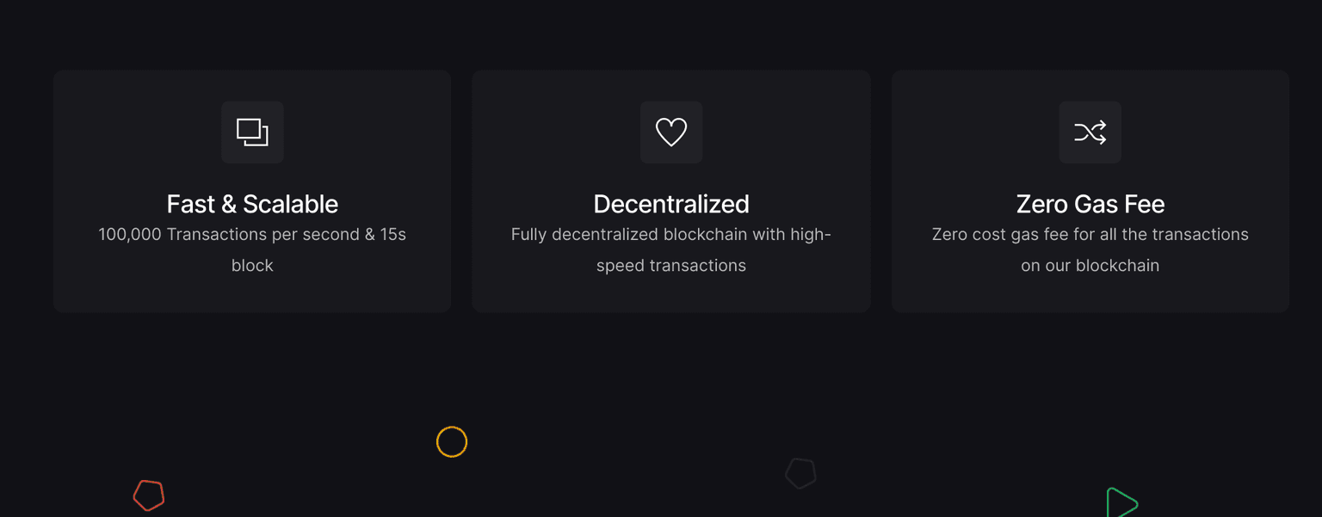Select the 'Fast & Scalable' heading
Image resolution: width=1322 pixels, height=517 pixels.
coord(252,204)
